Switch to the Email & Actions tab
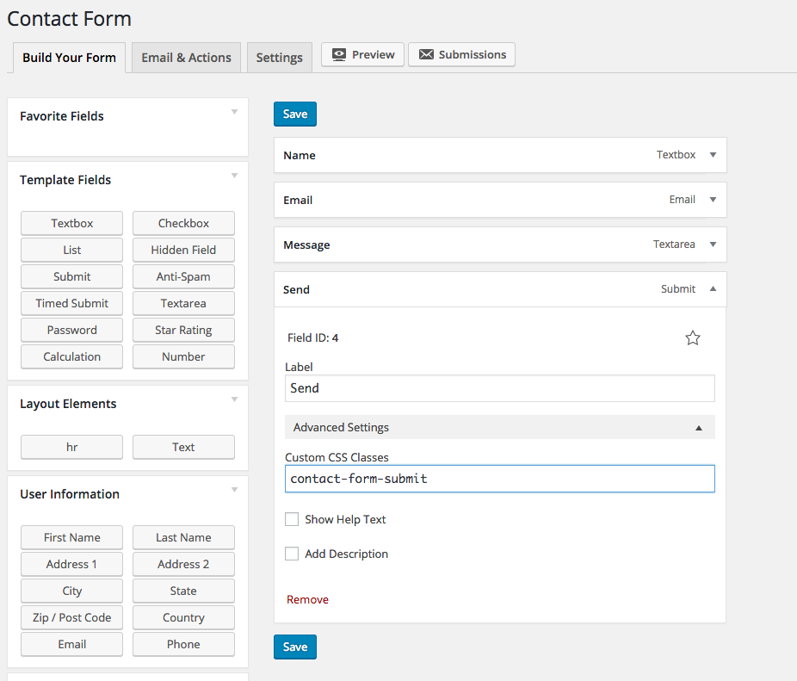 click(x=186, y=58)
